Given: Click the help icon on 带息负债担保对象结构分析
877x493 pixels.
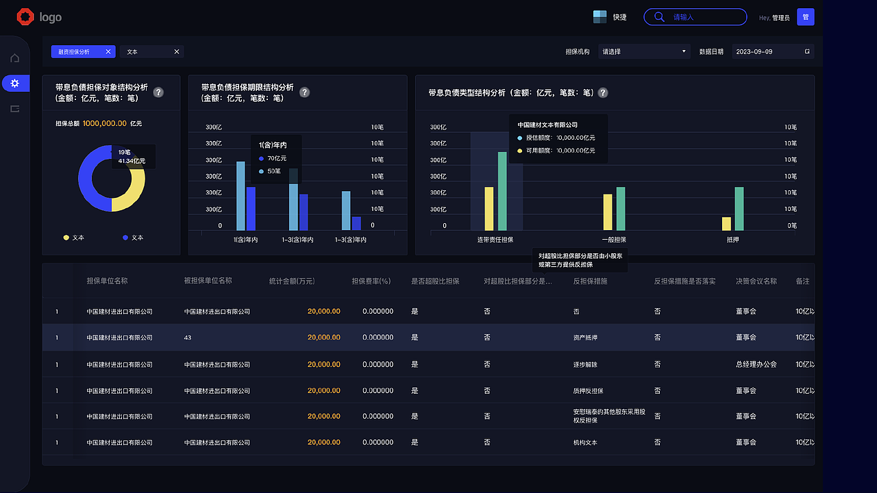Looking at the screenshot, I should tap(158, 92).
